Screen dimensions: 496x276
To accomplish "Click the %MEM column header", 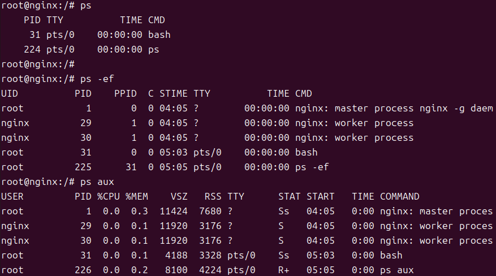I will point(137,197).
